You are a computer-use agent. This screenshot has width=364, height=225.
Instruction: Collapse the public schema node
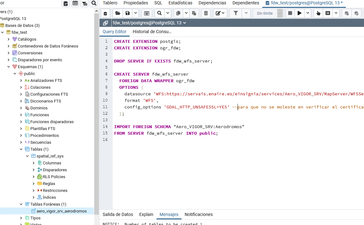click(15, 73)
